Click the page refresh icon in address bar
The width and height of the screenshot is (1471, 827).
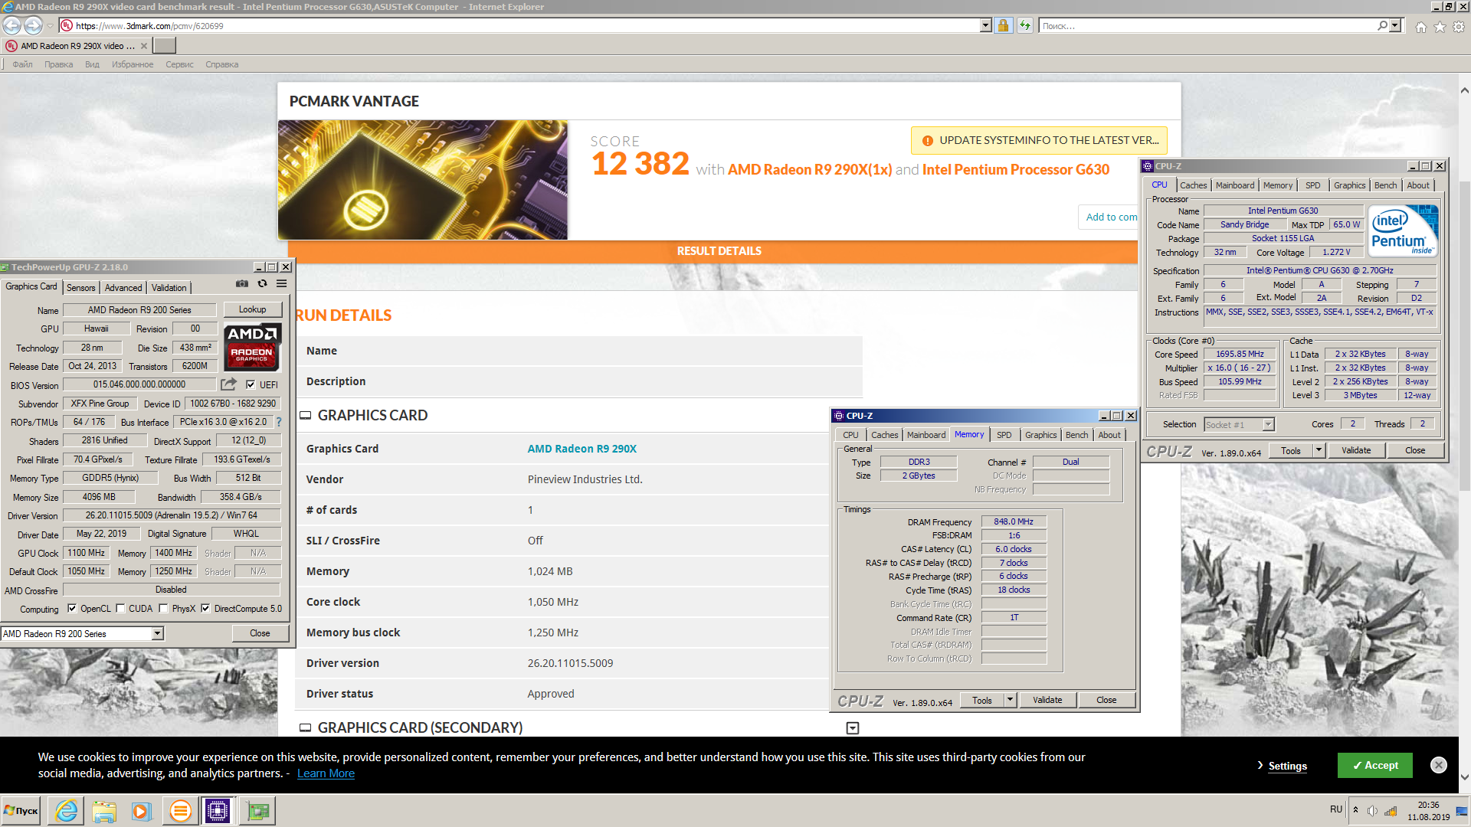click(x=1024, y=25)
